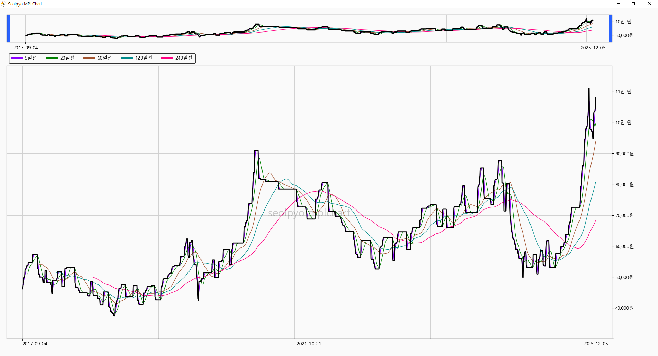Click the green 20일선 legend swatch
Image resolution: width=658 pixels, height=356 pixels.
(51, 58)
